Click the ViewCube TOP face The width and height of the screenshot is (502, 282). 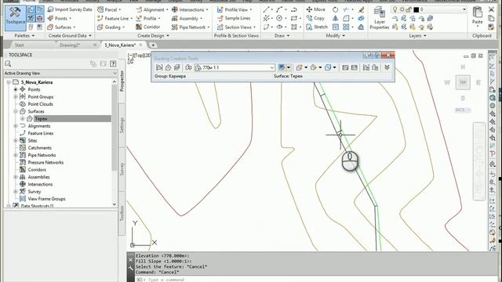tap(463, 82)
